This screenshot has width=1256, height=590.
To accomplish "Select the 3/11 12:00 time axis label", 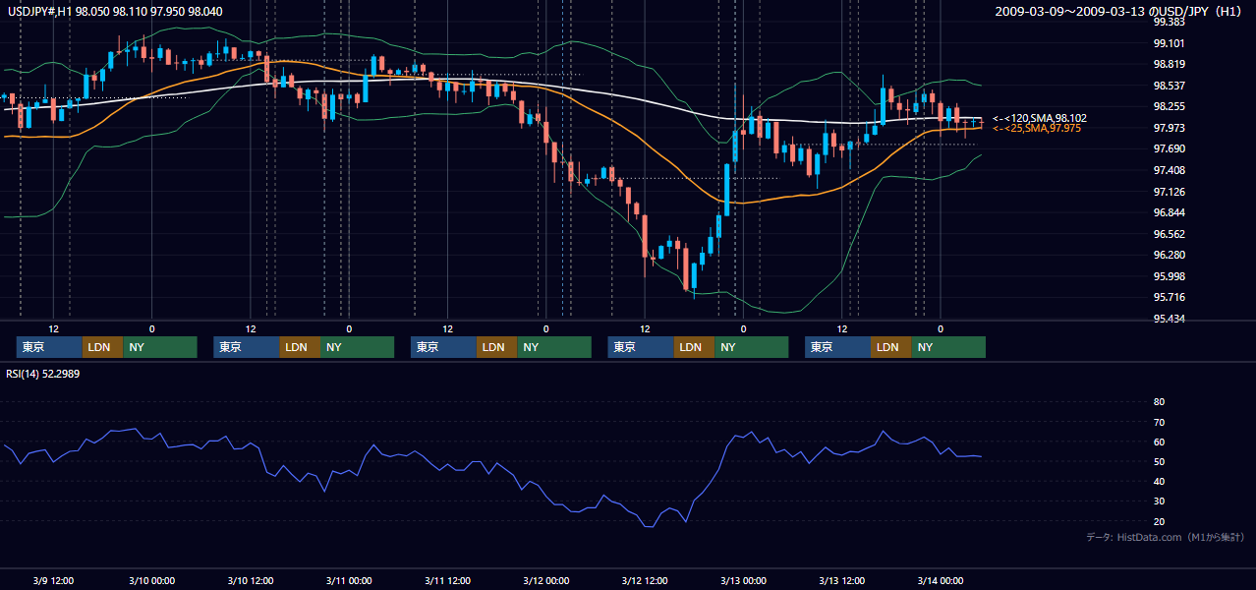I will (447, 580).
